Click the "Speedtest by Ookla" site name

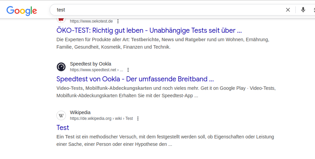click(x=90, y=64)
